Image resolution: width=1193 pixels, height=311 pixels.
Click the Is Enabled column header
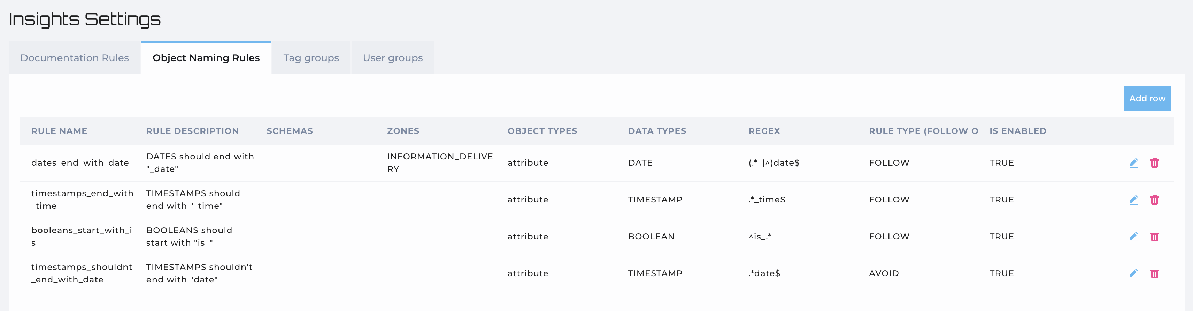tap(1017, 131)
